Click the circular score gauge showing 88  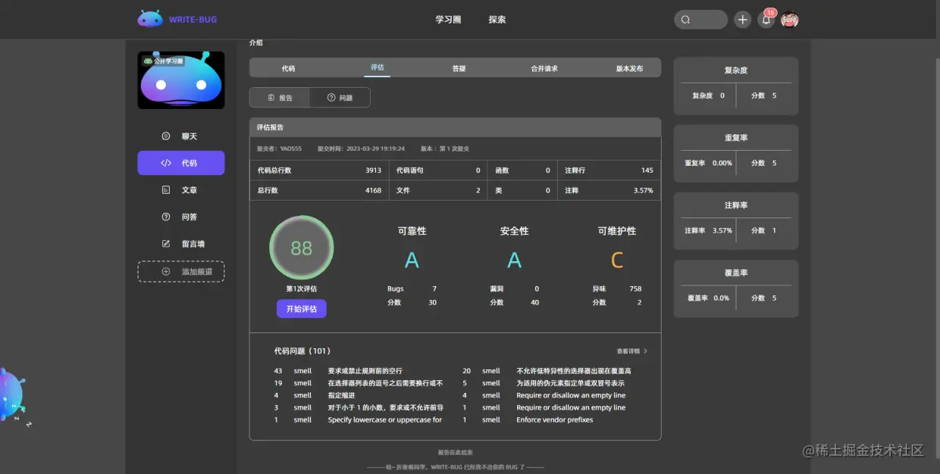[x=302, y=247]
